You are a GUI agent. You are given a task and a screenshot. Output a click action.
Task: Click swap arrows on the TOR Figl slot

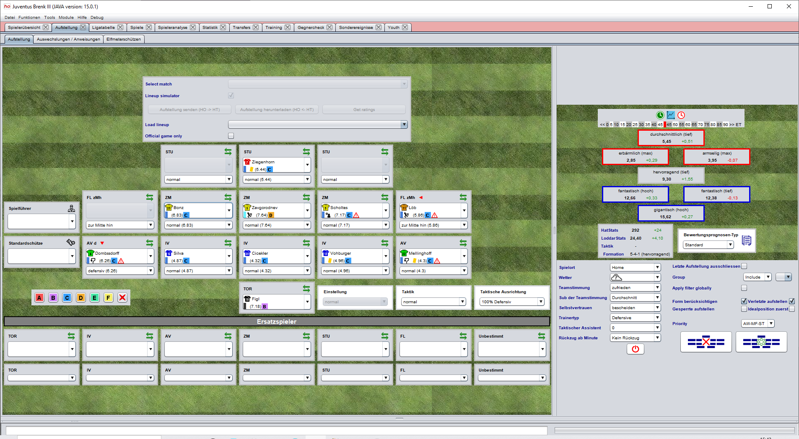(306, 289)
